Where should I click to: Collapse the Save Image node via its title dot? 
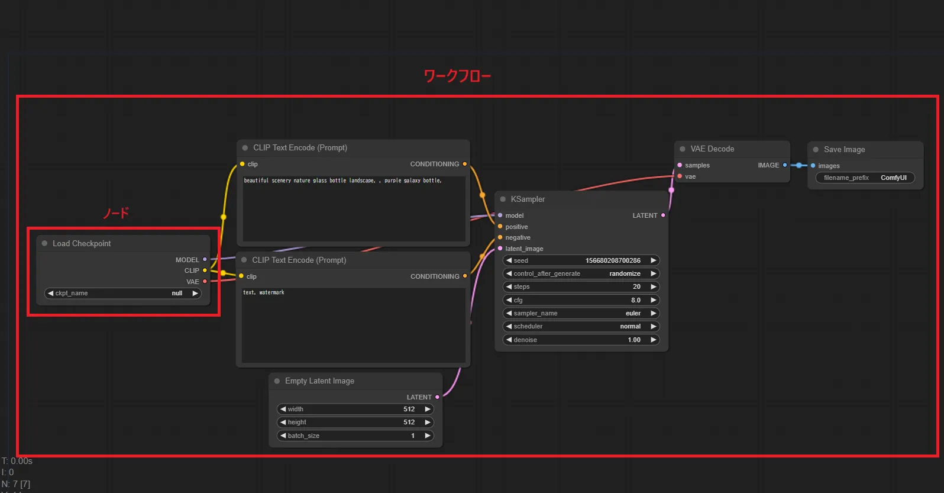(x=816, y=150)
